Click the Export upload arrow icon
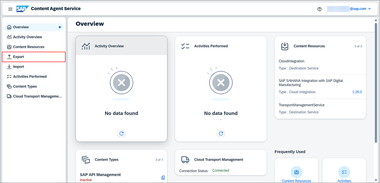Viewport: 380px width, 183px height. 9,57
